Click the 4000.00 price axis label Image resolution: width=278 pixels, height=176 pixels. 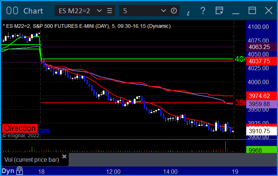point(258,82)
